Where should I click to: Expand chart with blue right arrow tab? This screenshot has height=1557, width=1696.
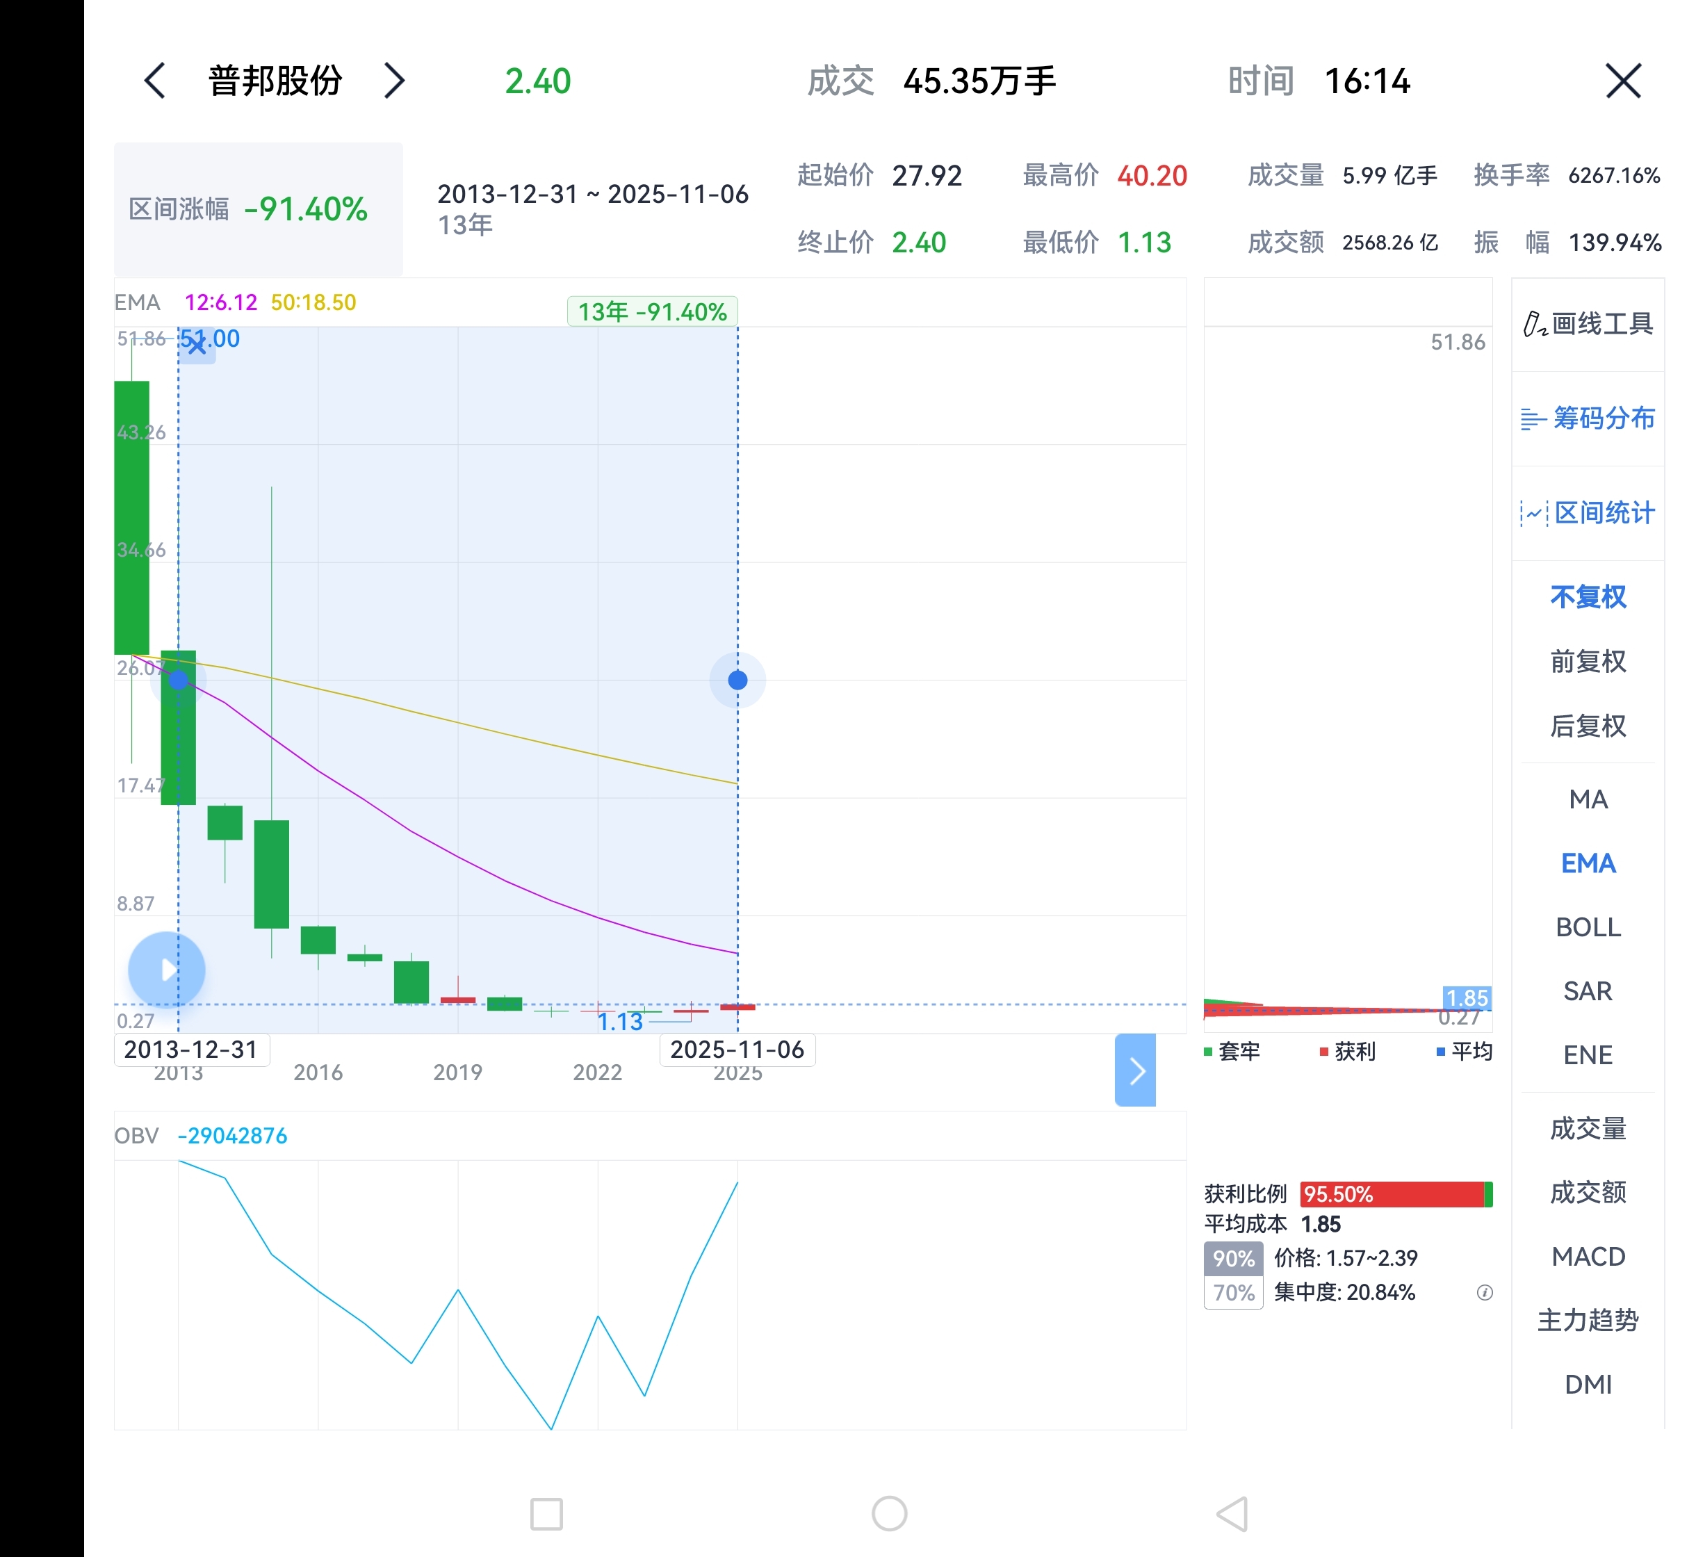[1135, 1070]
